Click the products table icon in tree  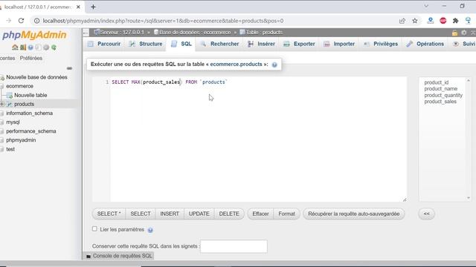[x=10, y=104]
